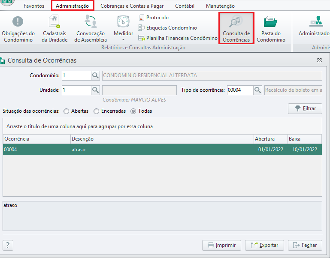Screen dimensions: 330x258
Task: Open Cadastrais da Unidade report
Action: [54, 29]
